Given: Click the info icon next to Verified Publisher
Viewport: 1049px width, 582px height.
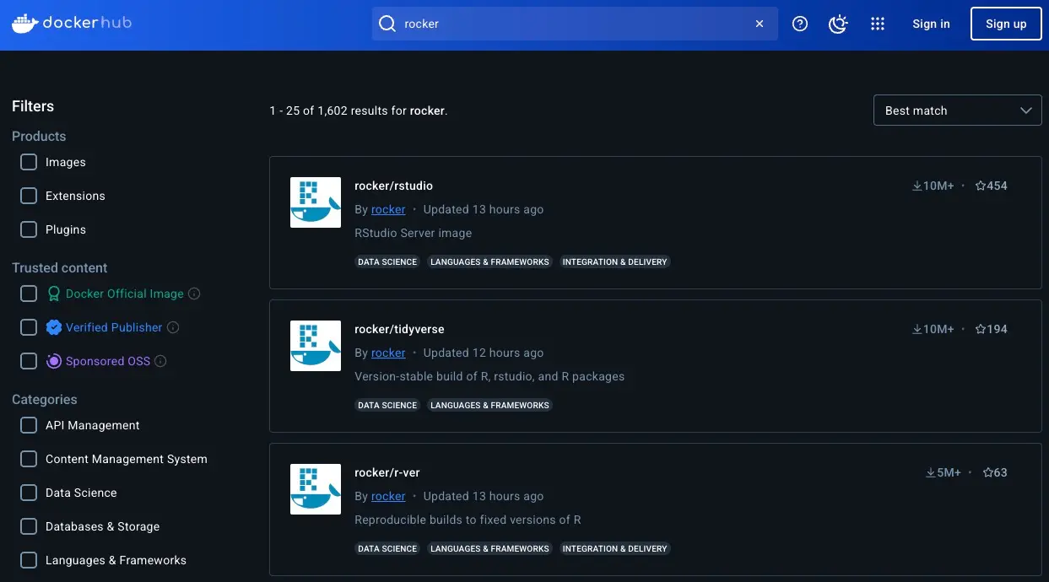Looking at the screenshot, I should (x=173, y=327).
